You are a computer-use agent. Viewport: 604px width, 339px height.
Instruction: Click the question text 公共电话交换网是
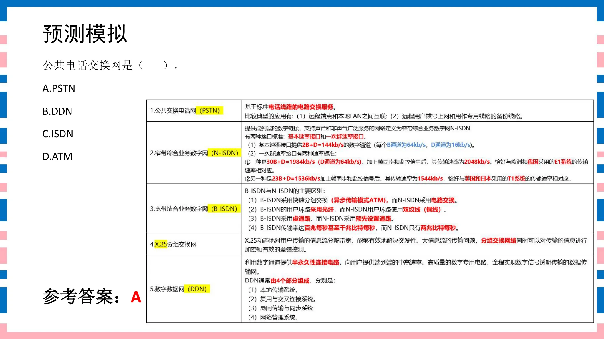click(x=88, y=65)
